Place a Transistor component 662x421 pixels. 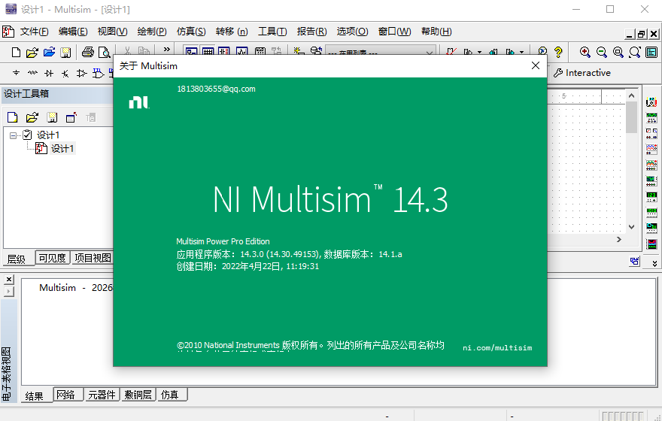pyautogui.click(x=65, y=74)
